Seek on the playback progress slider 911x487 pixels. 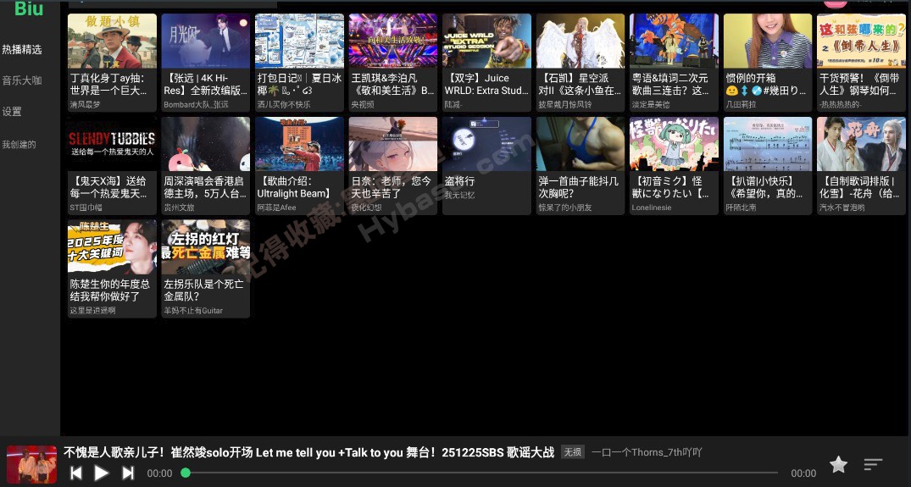coord(480,473)
